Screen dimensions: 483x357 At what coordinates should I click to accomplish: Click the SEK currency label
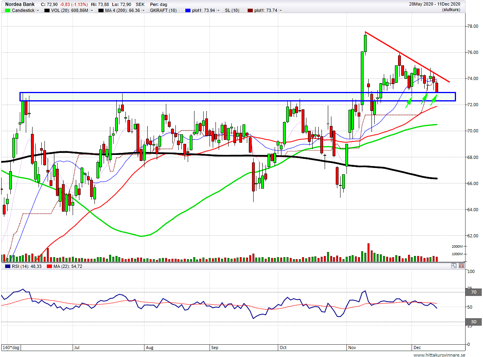tap(140, 4)
